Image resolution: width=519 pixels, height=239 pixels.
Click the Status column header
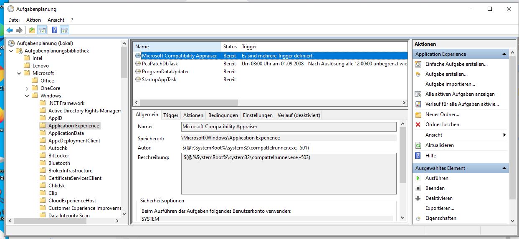tap(230, 47)
